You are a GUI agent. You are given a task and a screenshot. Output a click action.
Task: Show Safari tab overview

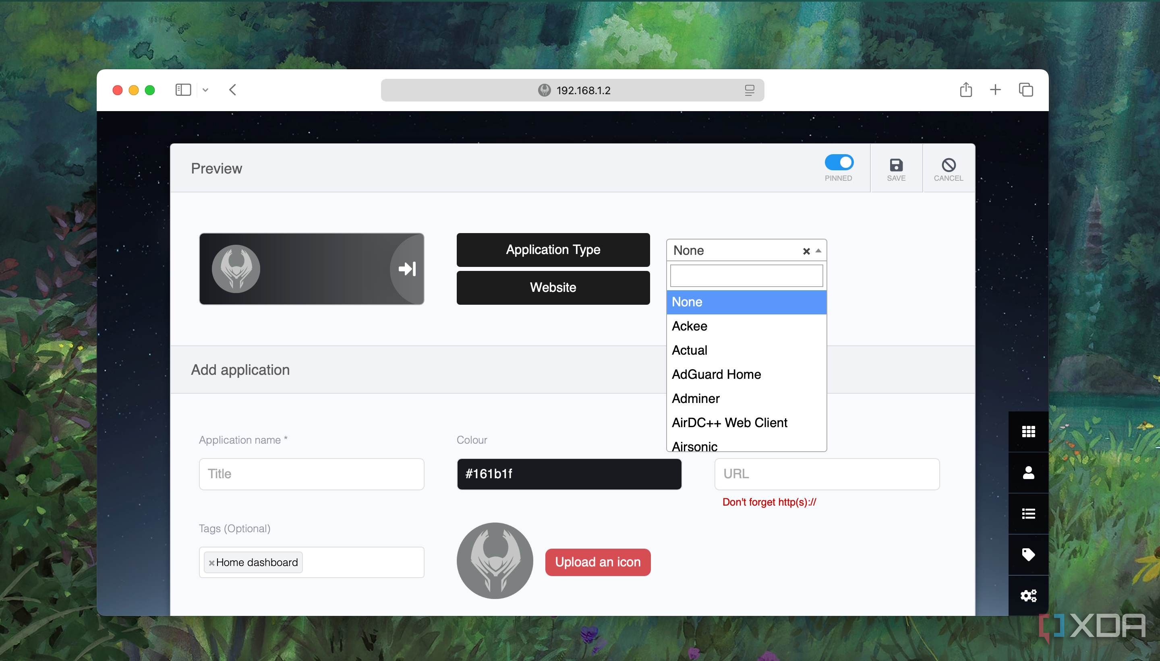point(1025,89)
